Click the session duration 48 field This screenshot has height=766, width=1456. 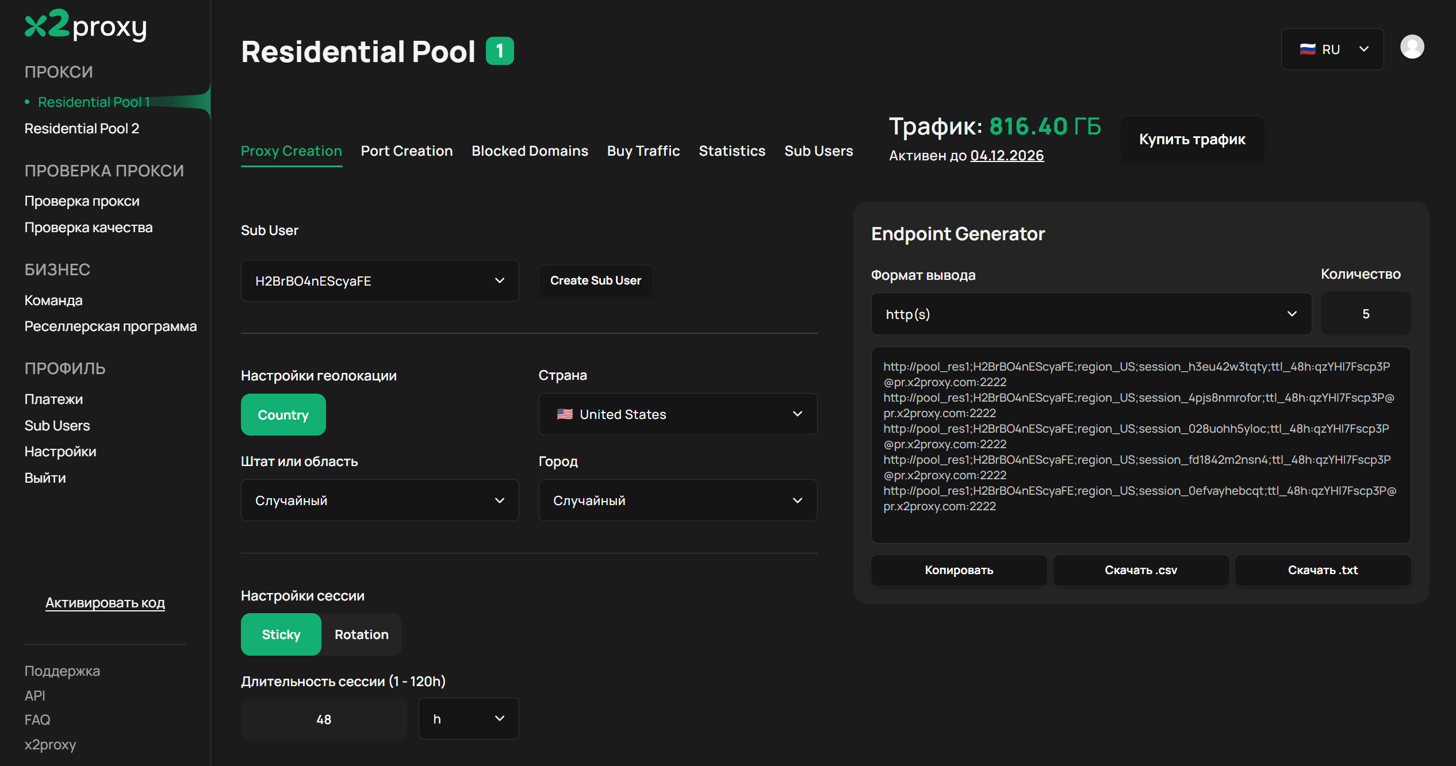click(x=324, y=719)
